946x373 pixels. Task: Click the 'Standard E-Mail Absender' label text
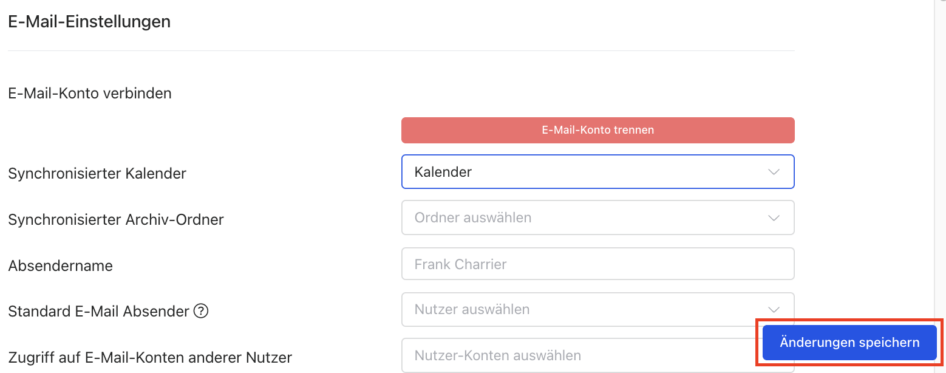point(98,312)
